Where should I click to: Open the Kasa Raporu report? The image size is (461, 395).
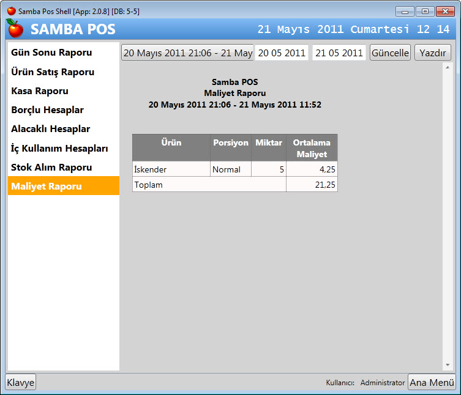pos(40,91)
